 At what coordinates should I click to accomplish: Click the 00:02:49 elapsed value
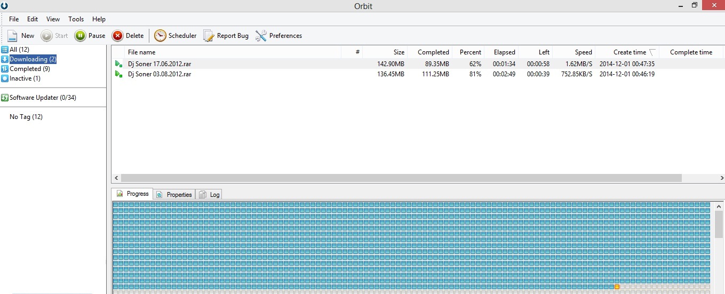coord(504,74)
